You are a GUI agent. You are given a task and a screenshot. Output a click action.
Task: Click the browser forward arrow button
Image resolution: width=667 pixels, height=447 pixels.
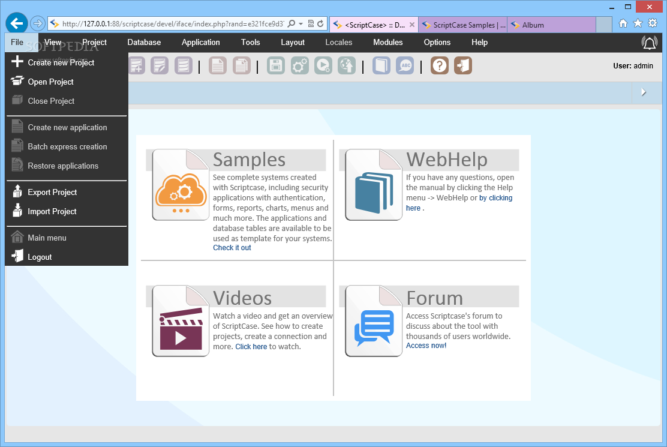click(x=37, y=23)
